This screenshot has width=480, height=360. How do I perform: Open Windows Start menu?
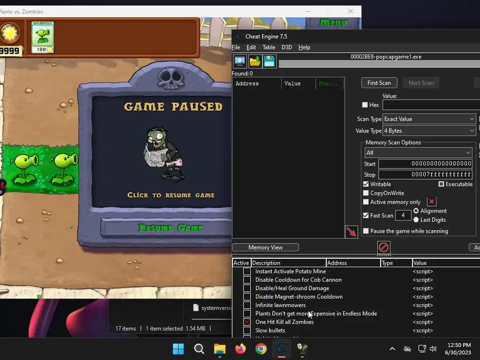179,349
